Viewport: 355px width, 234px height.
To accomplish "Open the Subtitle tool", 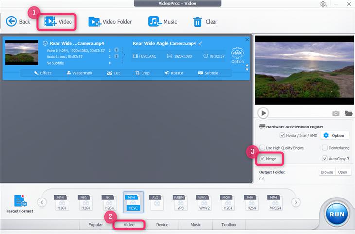I will tap(208, 73).
